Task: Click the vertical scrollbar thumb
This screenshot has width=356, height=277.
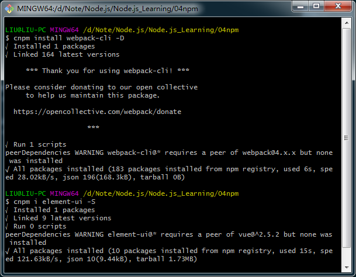Action: [x=347, y=138]
